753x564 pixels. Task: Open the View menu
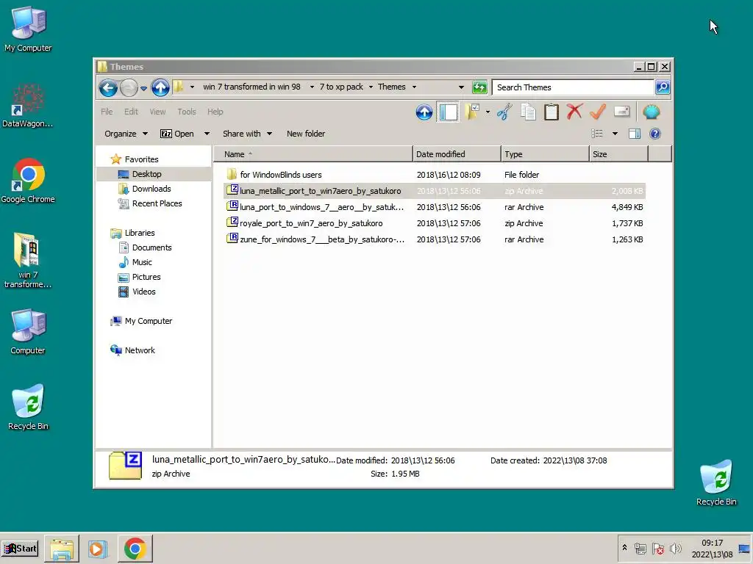click(x=157, y=112)
